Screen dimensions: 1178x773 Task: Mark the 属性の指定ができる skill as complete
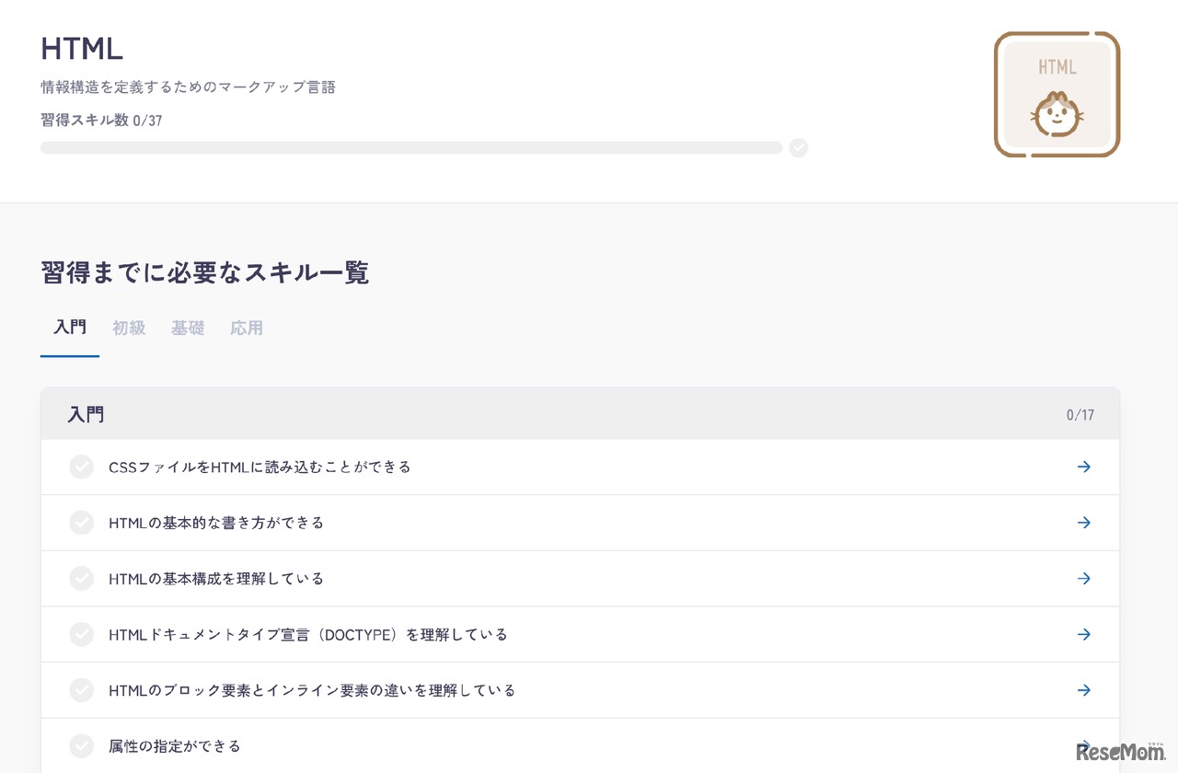[x=81, y=745]
